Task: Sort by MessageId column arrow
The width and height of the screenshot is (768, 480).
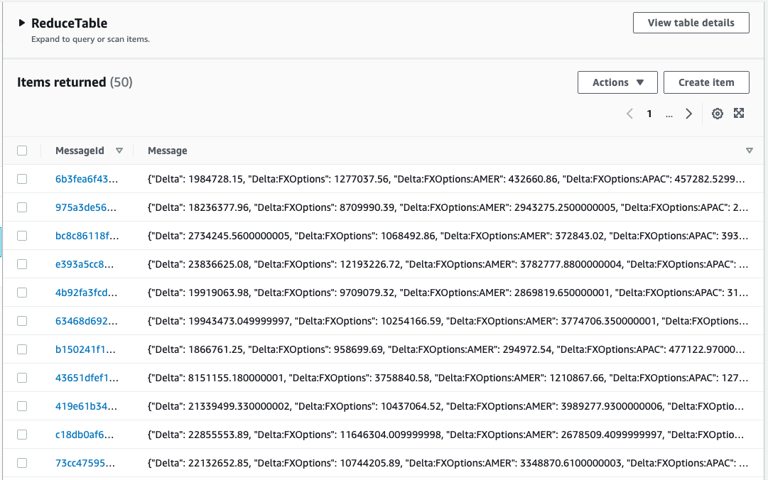Action: [x=119, y=151]
